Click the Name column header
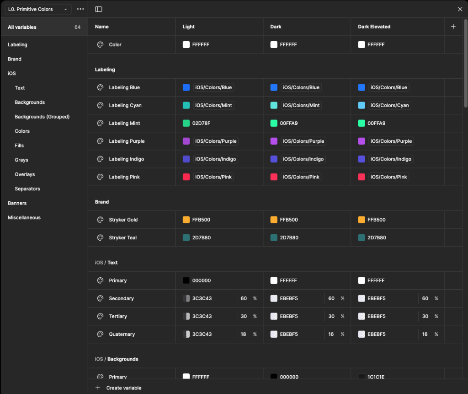468x394 pixels. tap(102, 27)
